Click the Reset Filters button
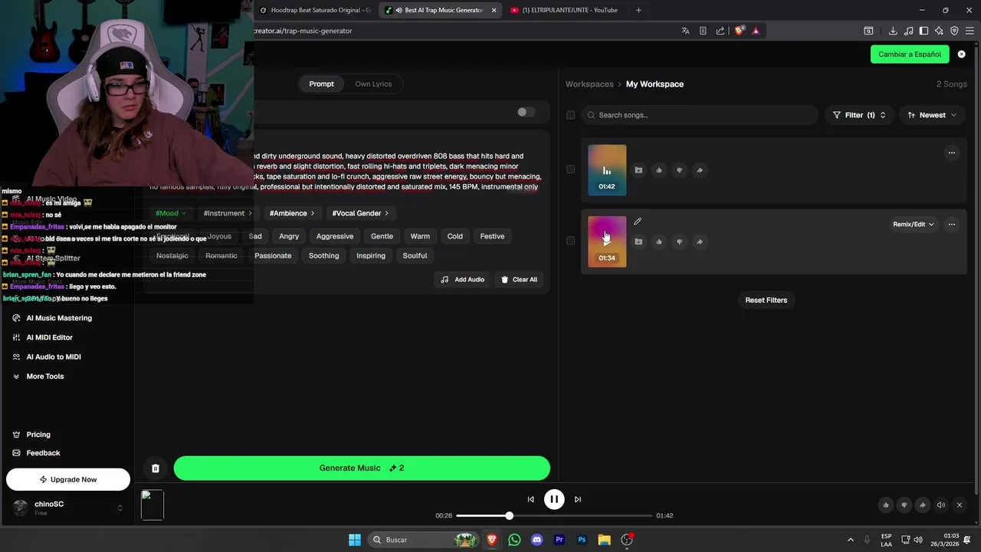This screenshot has height=552, width=981. pos(766,301)
